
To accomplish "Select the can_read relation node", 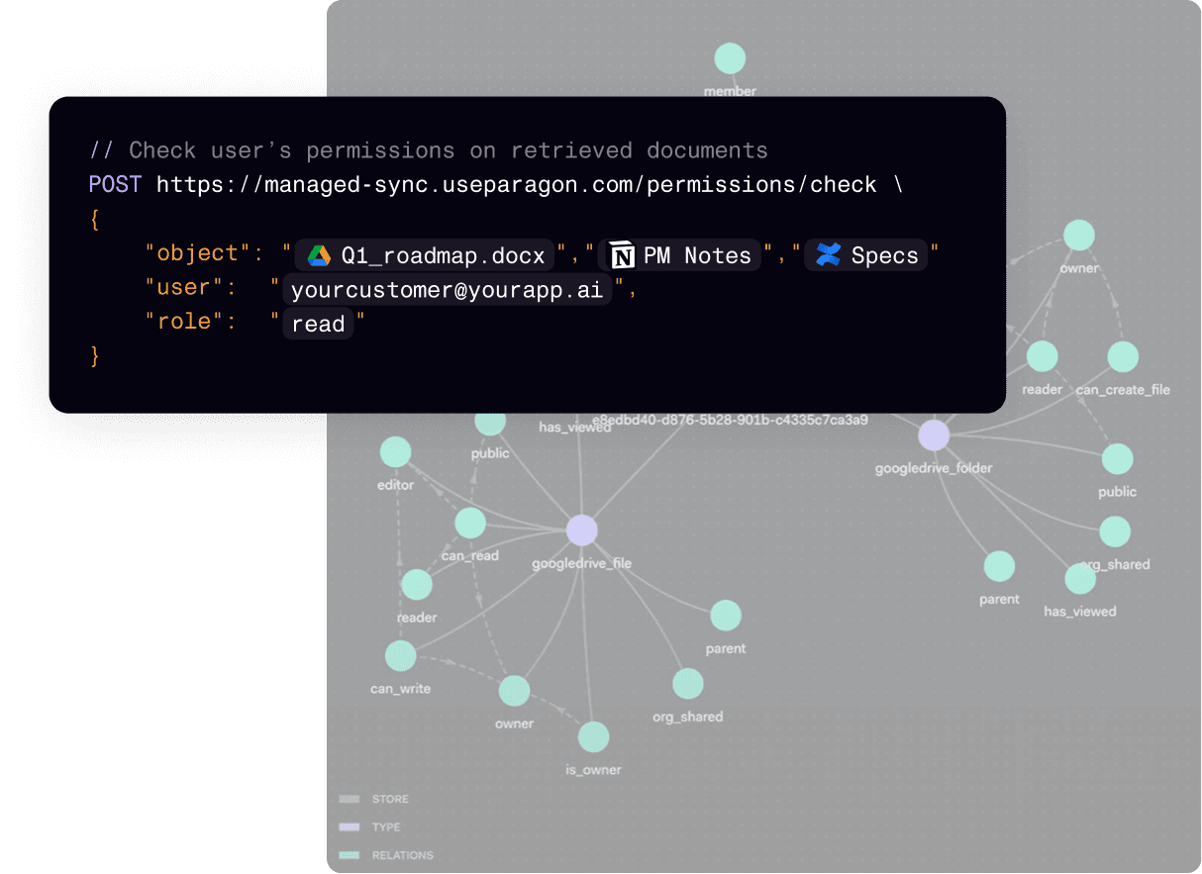I will coord(470,523).
